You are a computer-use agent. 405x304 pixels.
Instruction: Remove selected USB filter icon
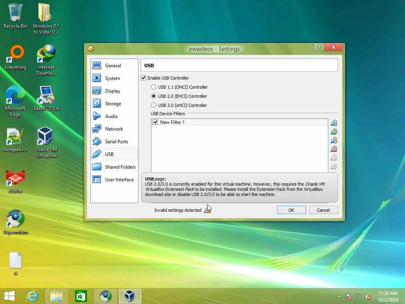point(334,149)
